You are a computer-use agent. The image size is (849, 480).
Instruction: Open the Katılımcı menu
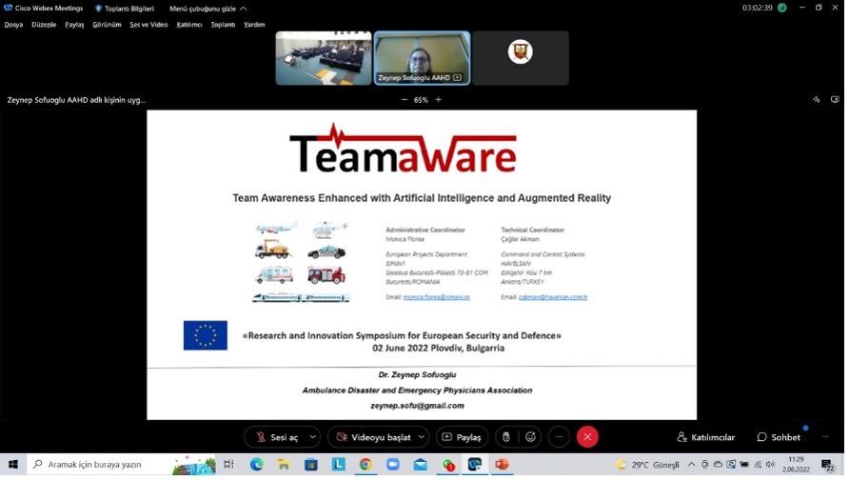click(189, 25)
